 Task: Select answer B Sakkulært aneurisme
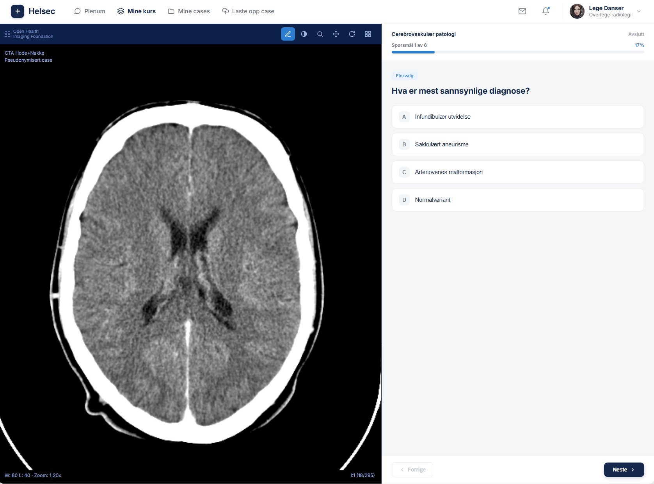coord(518,144)
